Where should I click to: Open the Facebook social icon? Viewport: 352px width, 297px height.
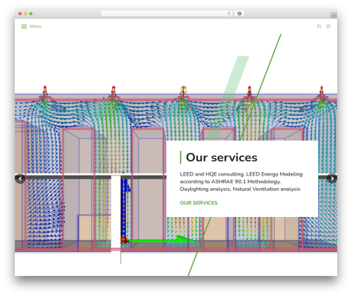click(319, 26)
